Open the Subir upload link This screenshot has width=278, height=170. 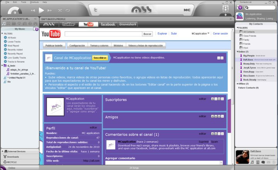(x=174, y=34)
